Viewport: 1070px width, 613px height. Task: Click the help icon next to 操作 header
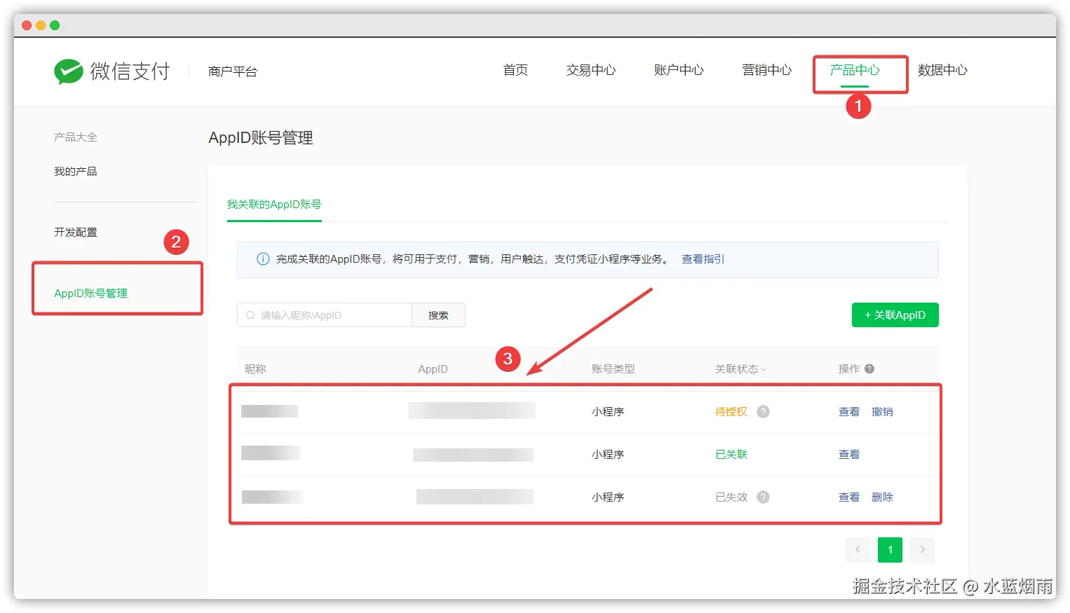click(869, 369)
